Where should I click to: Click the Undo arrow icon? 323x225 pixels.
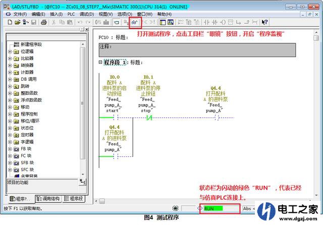(x=80, y=22)
